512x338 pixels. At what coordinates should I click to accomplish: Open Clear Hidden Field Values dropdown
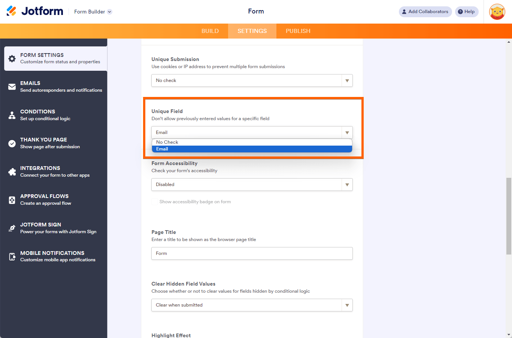click(252, 305)
